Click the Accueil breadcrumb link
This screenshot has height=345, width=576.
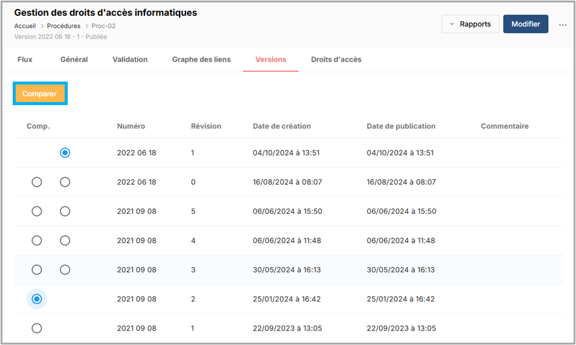click(x=25, y=26)
